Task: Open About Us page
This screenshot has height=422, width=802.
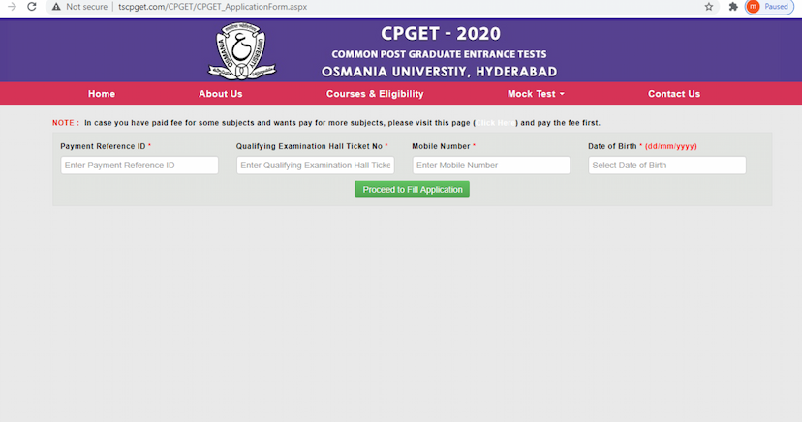Action: (x=221, y=94)
